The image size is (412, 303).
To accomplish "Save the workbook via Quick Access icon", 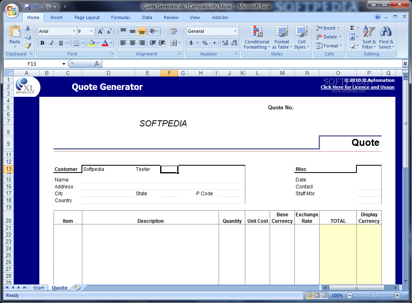I will click(27, 6).
